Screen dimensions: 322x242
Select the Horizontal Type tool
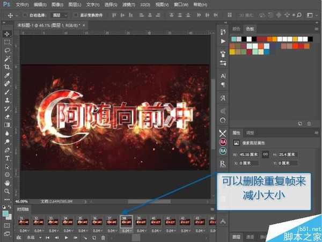pyautogui.click(x=7, y=158)
